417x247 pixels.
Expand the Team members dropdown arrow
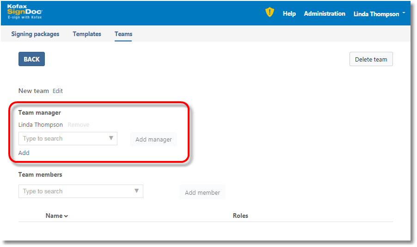click(x=136, y=191)
